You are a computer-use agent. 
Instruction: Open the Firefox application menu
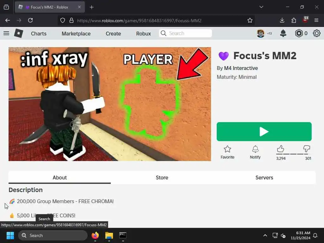(316, 20)
